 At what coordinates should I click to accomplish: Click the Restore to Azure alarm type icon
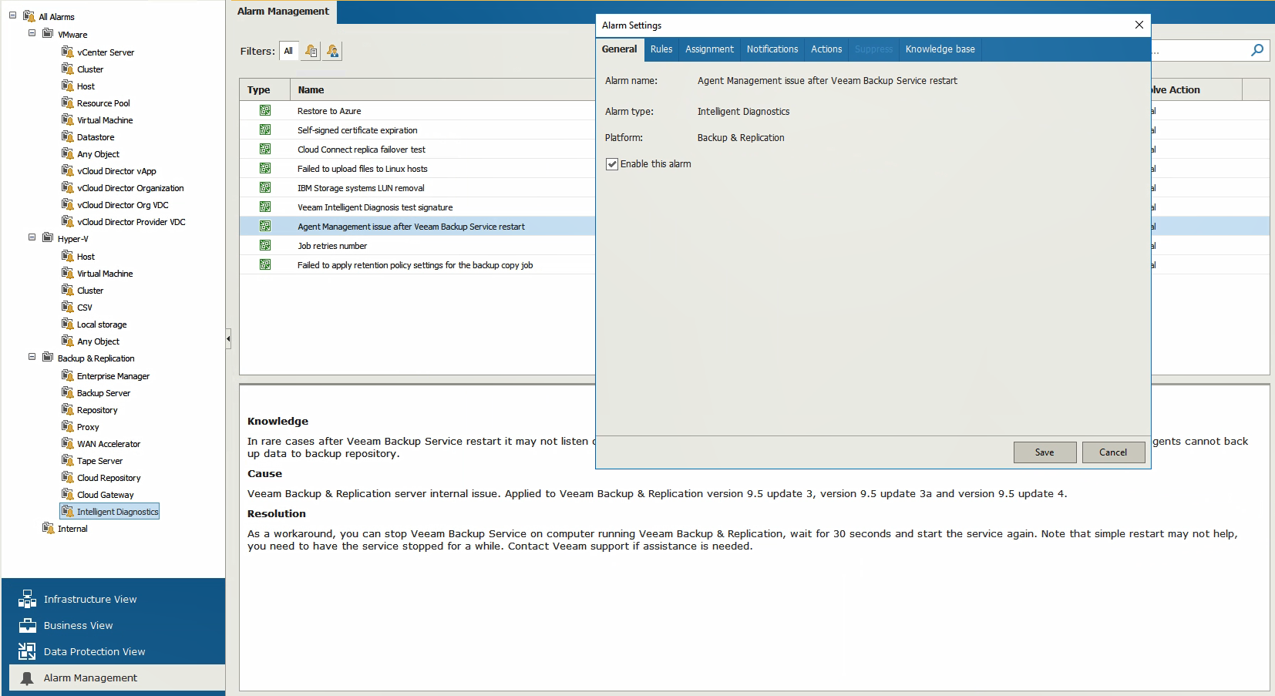[265, 111]
